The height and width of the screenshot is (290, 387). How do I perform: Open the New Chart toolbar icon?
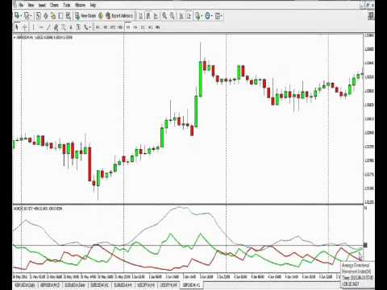17,16
